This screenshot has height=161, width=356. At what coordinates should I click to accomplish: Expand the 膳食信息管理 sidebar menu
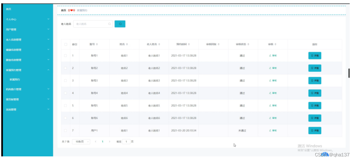(x=28, y=60)
